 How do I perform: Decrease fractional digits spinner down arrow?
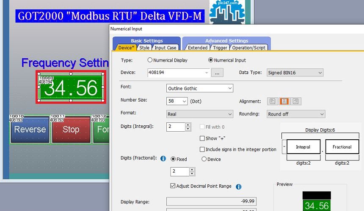click(x=192, y=174)
